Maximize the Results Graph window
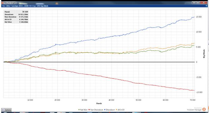The height and width of the screenshot is (113, 209). pos(198,2)
